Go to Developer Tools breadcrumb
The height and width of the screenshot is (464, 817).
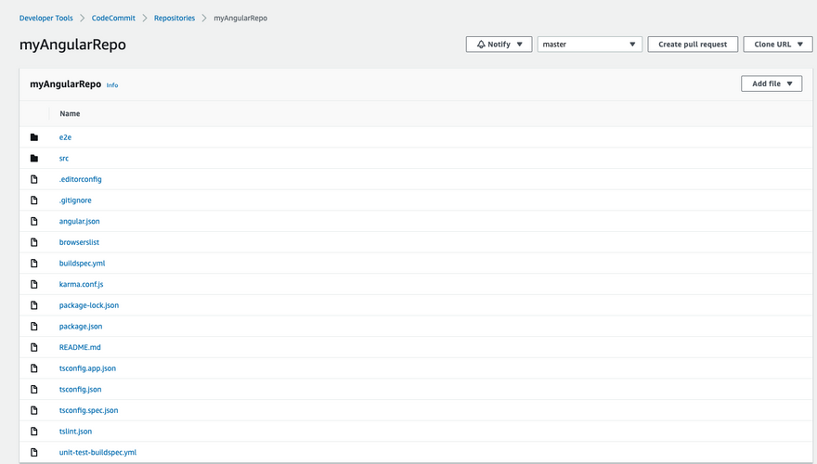[x=46, y=18]
